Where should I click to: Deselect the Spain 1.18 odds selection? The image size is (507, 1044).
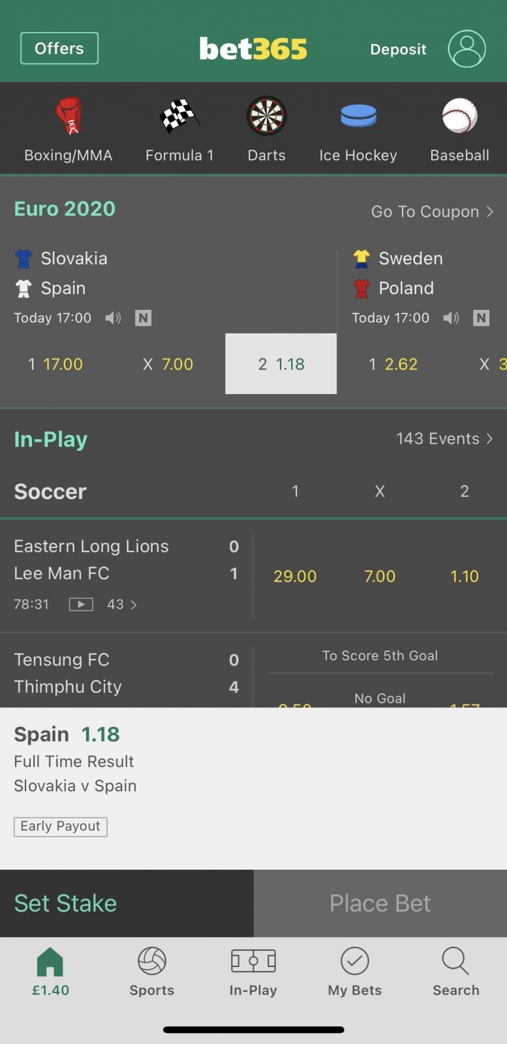(x=281, y=363)
